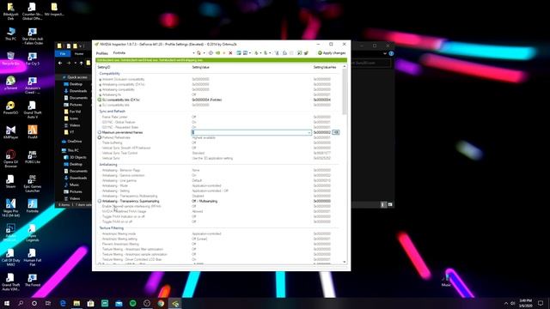Open the notification center in the taskbar
Viewport: 550px width, 309px height.
coord(541,303)
